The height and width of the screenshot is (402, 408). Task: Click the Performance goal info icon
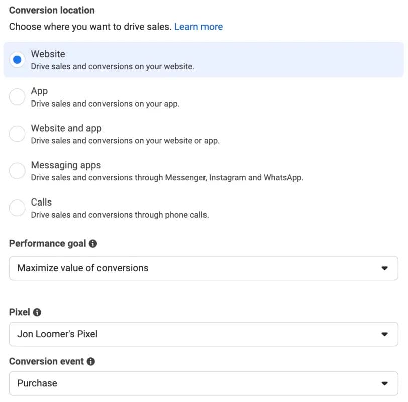tap(93, 243)
